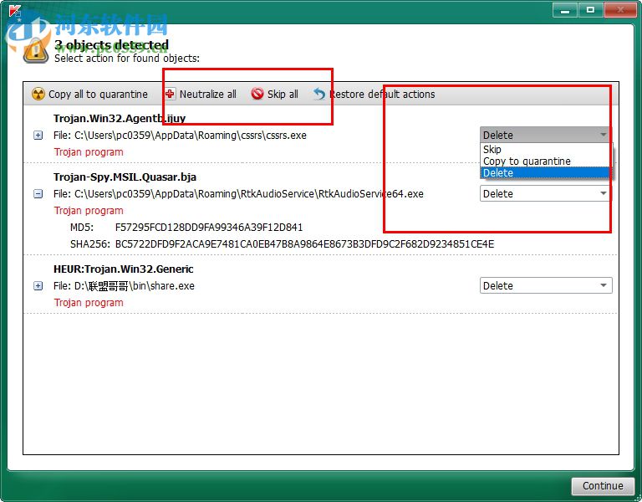Image resolution: width=642 pixels, height=502 pixels.
Task: Choose Skip in the open dropdown list
Action: (545, 149)
